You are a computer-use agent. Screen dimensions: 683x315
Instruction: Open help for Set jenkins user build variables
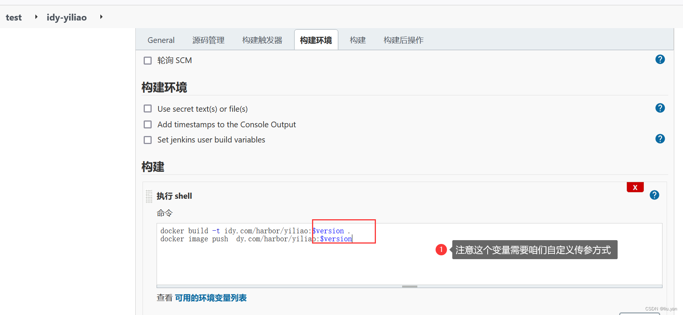[660, 139]
